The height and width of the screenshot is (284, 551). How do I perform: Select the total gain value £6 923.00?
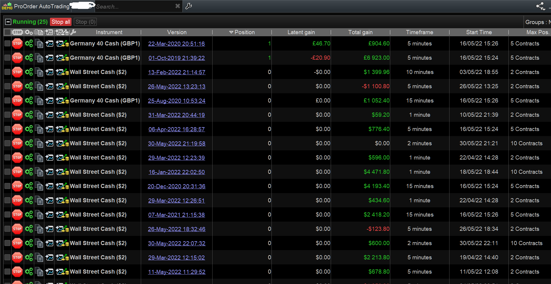pyautogui.click(x=377, y=58)
